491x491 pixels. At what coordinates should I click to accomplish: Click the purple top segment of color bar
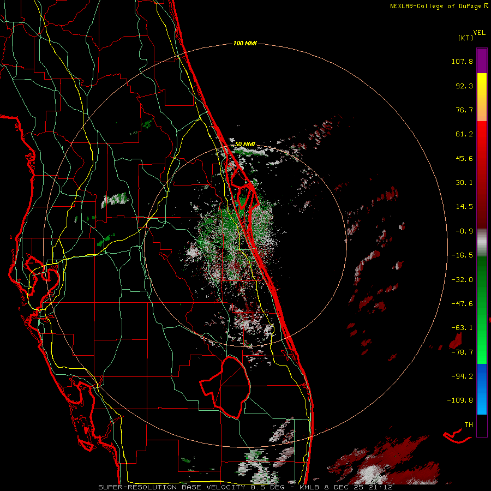click(x=482, y=61)
